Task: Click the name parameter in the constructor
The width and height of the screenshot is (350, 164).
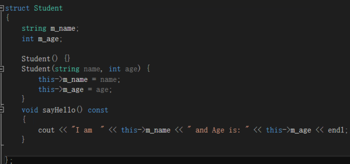Action: pos(92,69)
